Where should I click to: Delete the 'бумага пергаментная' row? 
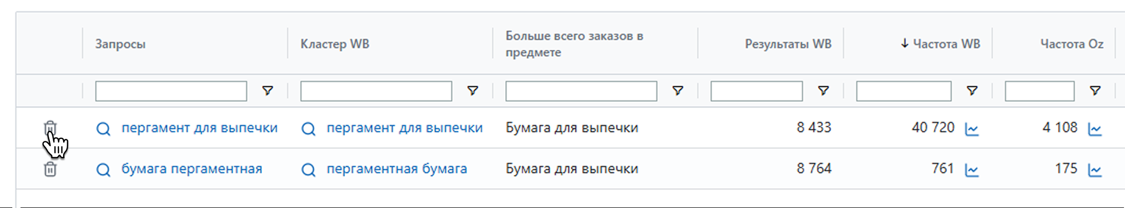click(50, 169)
